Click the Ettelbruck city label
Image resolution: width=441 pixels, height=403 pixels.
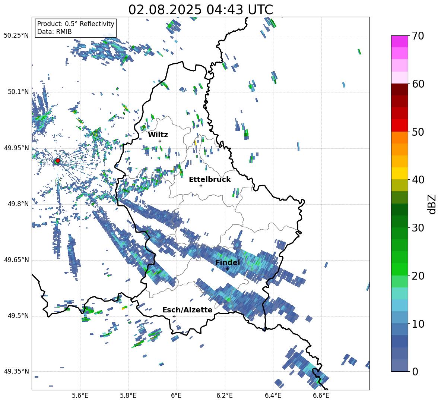click(210, 180)
